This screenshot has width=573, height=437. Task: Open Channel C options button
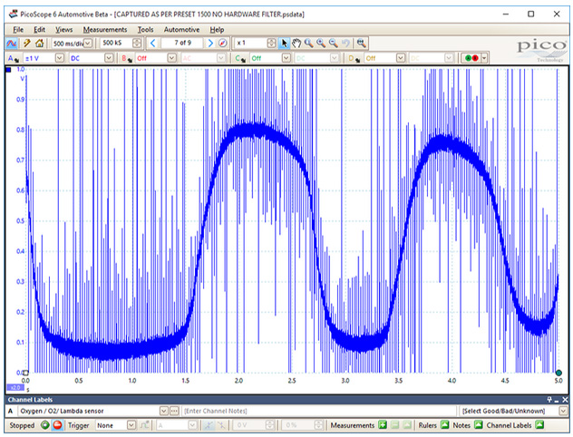(240, 58)
